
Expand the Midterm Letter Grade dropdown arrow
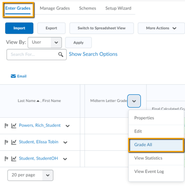point(134,101)
